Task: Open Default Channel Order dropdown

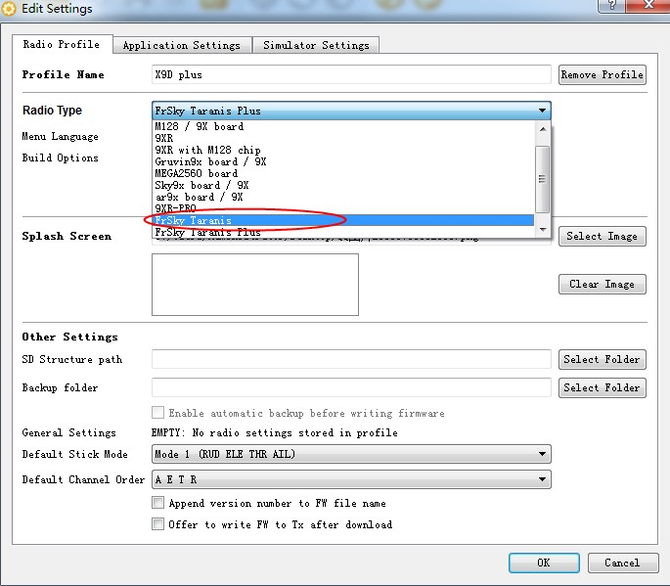Action: (351, 479)
